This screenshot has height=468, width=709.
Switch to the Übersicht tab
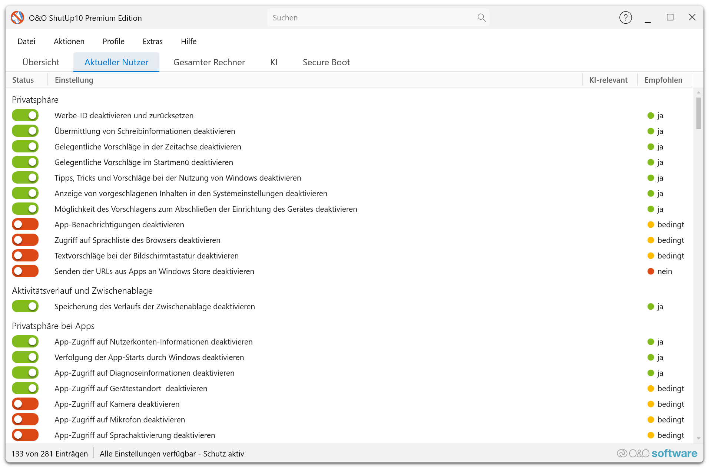(41, 62)
